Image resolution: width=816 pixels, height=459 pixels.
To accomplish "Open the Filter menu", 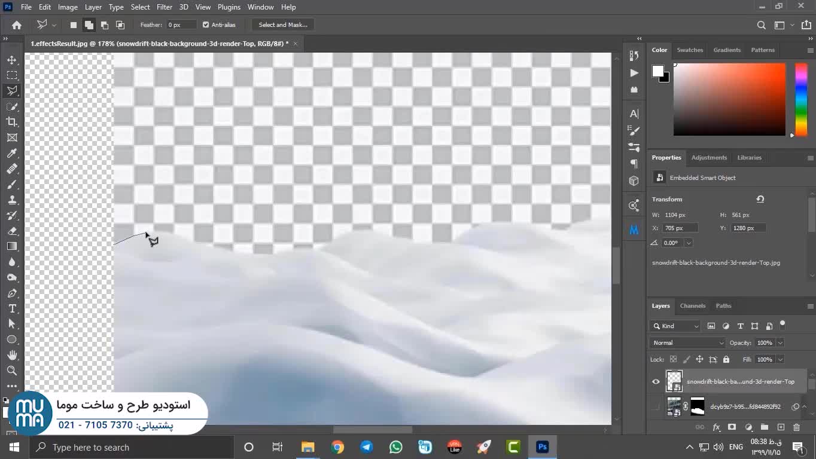I will 164,7.
